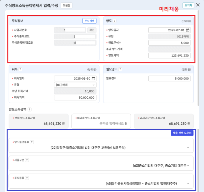Click the help icon next to 취득
Viewport: 204px width, 192px height.
[20, 69]
